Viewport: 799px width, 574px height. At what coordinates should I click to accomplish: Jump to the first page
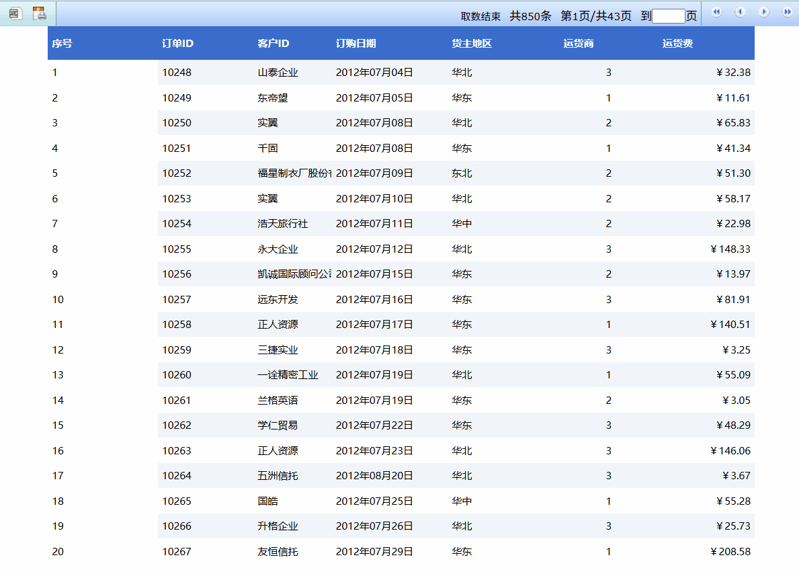coord(716,12)
